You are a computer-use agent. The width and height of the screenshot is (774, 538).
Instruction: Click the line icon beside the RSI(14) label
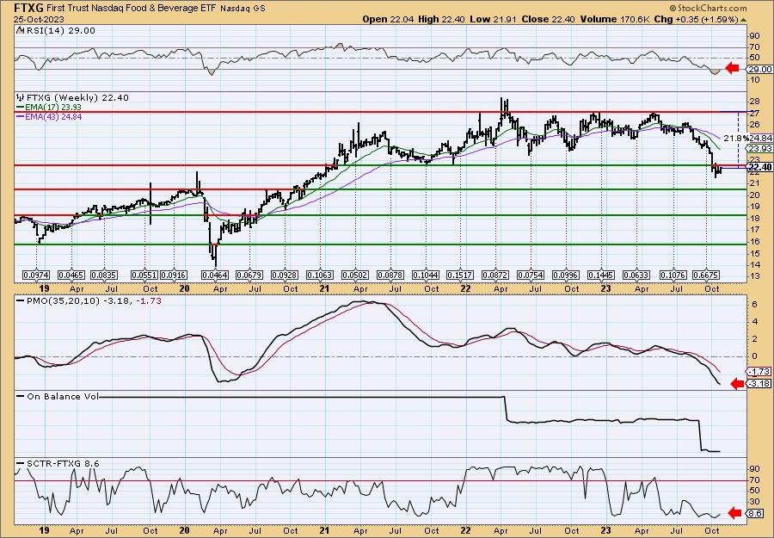pyautogui.click(x=20, y=30)
